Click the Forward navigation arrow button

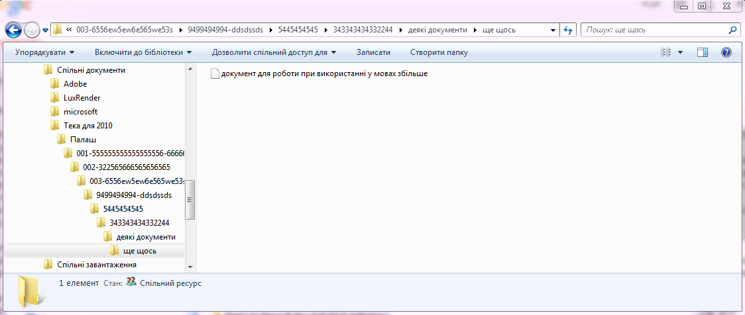pyautogui.click(x=32, y=30)
